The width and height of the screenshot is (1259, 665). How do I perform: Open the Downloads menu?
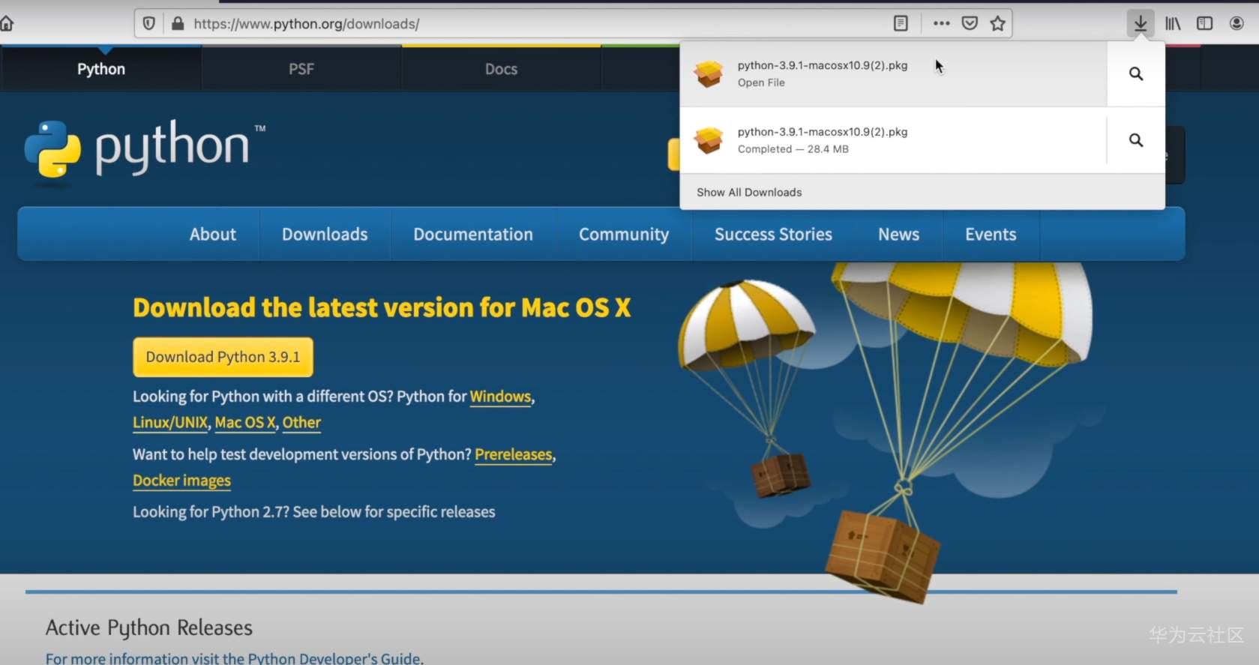(325, 235)
